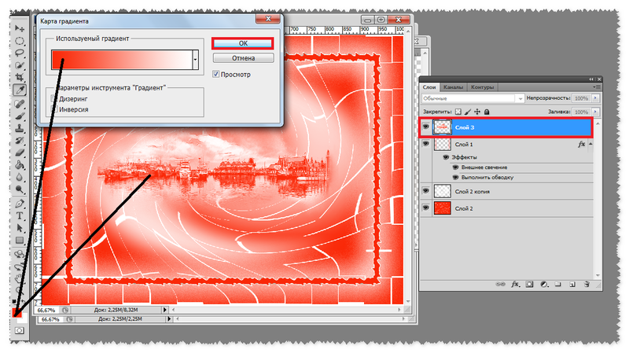This screenshot has width=629, height=353.
Task: Toggle the Внешнее свечение effect eye icon
Action: tap(455, 167)
